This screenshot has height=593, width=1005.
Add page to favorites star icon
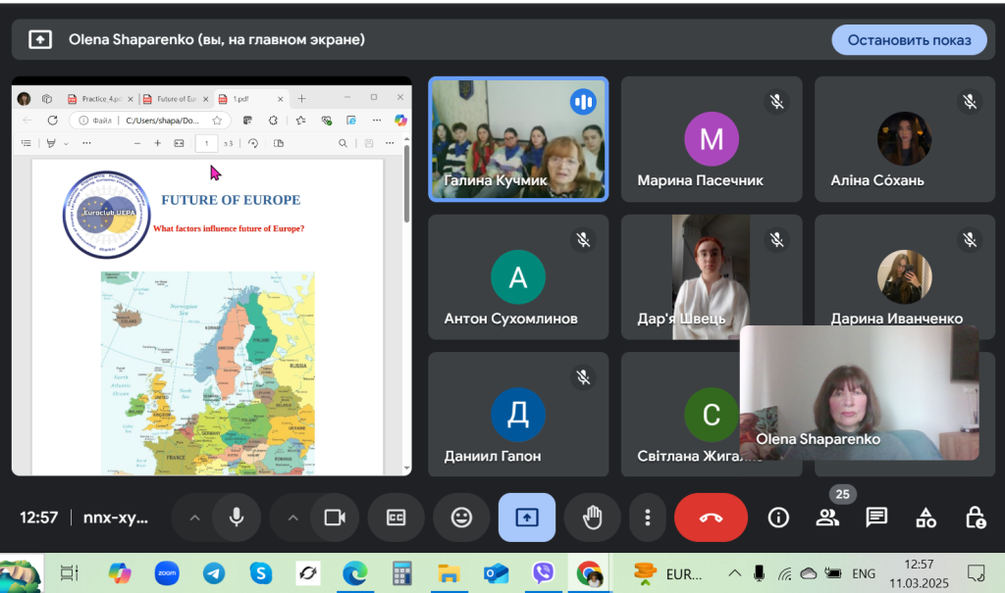(x=217, y=120)
